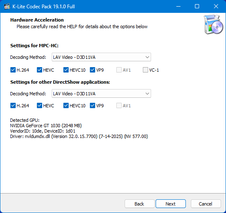This screenshot has height=213, width=226.
Task: Toggle VP9 checkbox for MPC-HC
Action: pos(93,70)
